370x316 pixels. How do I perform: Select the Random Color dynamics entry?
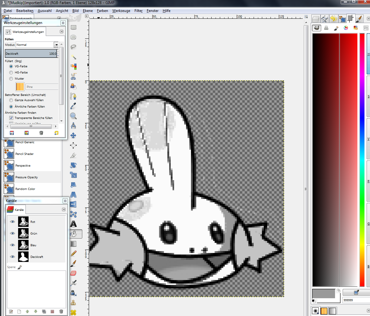32,189
